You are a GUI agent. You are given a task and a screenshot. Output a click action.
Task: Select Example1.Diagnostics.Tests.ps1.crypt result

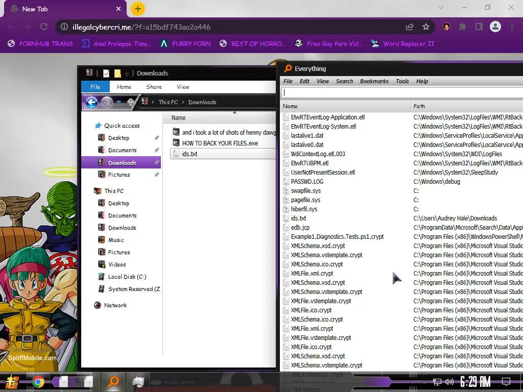[x=337, y=237]
